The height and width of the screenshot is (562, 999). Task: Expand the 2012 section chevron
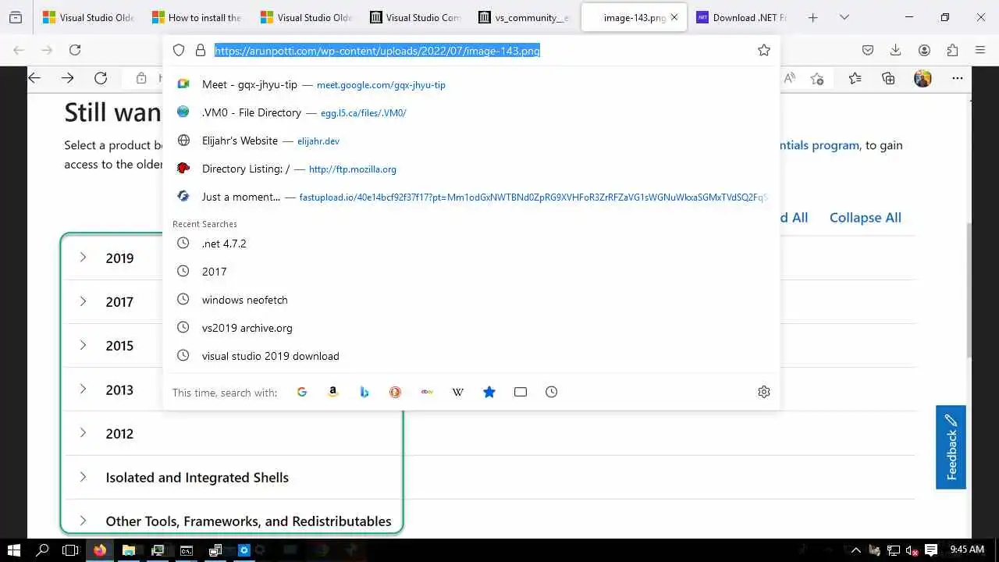[x=83, y=433]
